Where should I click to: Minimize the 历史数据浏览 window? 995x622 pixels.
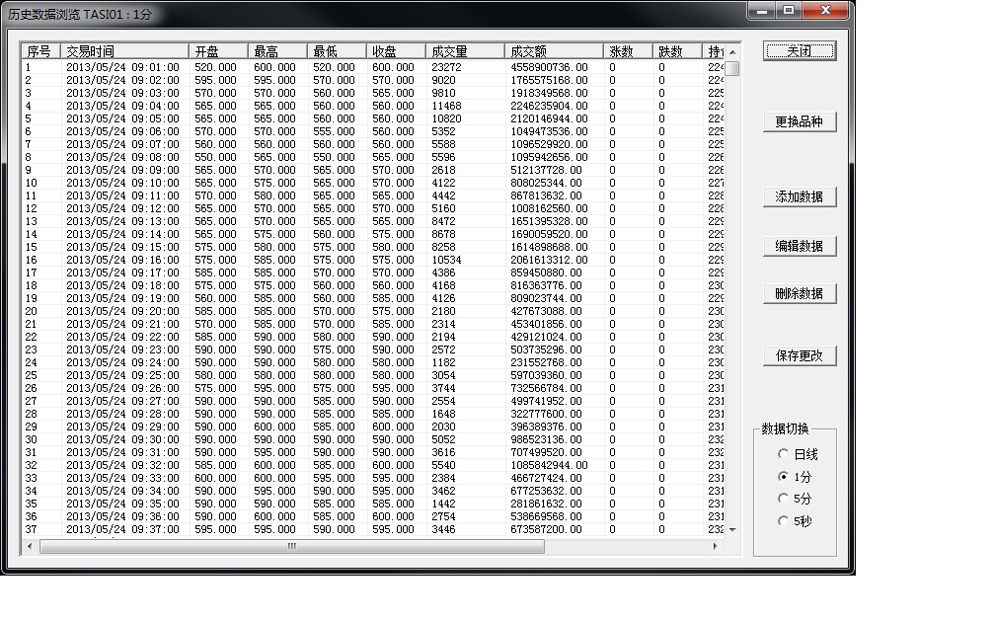pyautogui.click(x=761, y=10)
